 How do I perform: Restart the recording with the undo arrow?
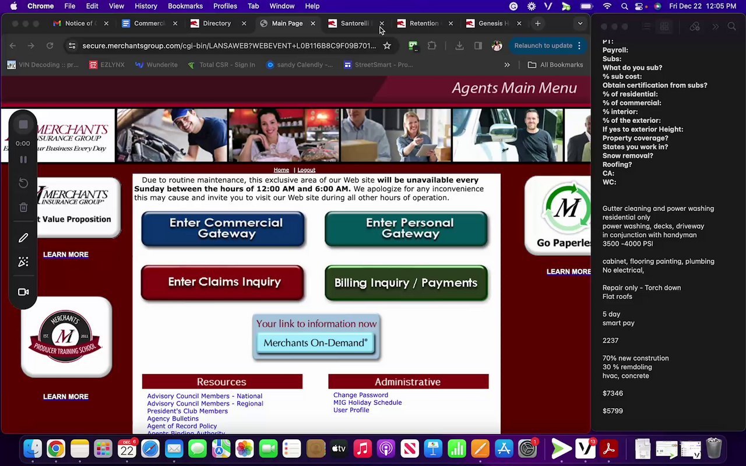[x=23, y=183]
